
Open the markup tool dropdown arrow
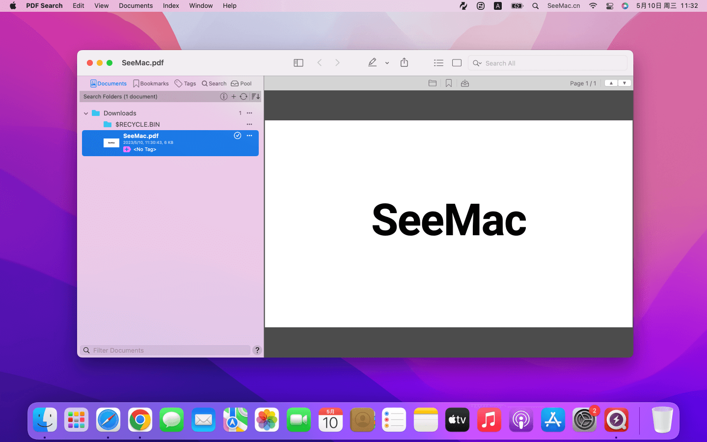pos(387,63)
